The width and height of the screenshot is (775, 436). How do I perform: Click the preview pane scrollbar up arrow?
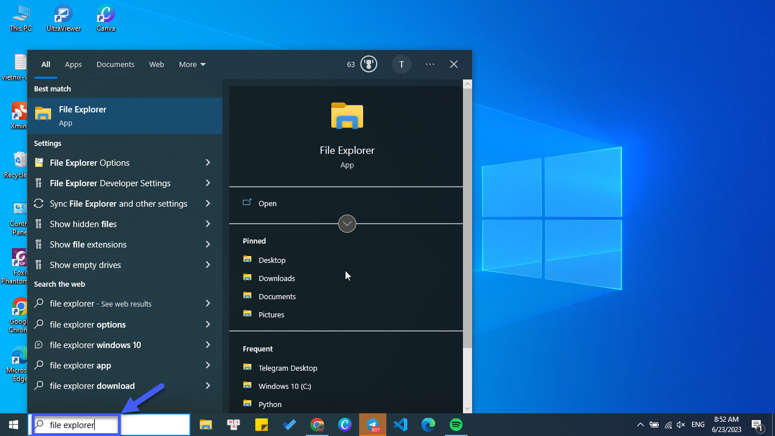[x=467, y=84]
